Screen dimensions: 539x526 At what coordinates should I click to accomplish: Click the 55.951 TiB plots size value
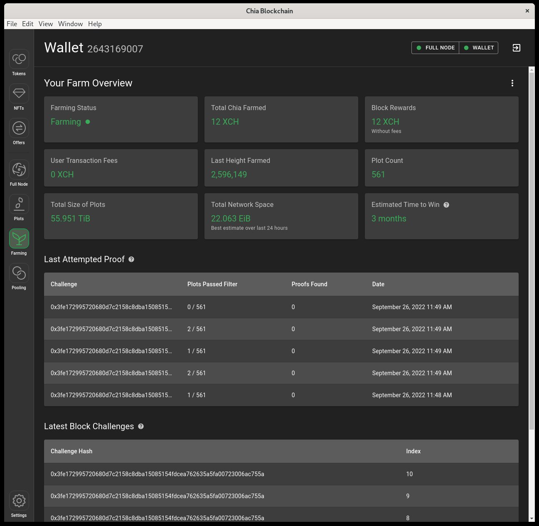(70, 219)
